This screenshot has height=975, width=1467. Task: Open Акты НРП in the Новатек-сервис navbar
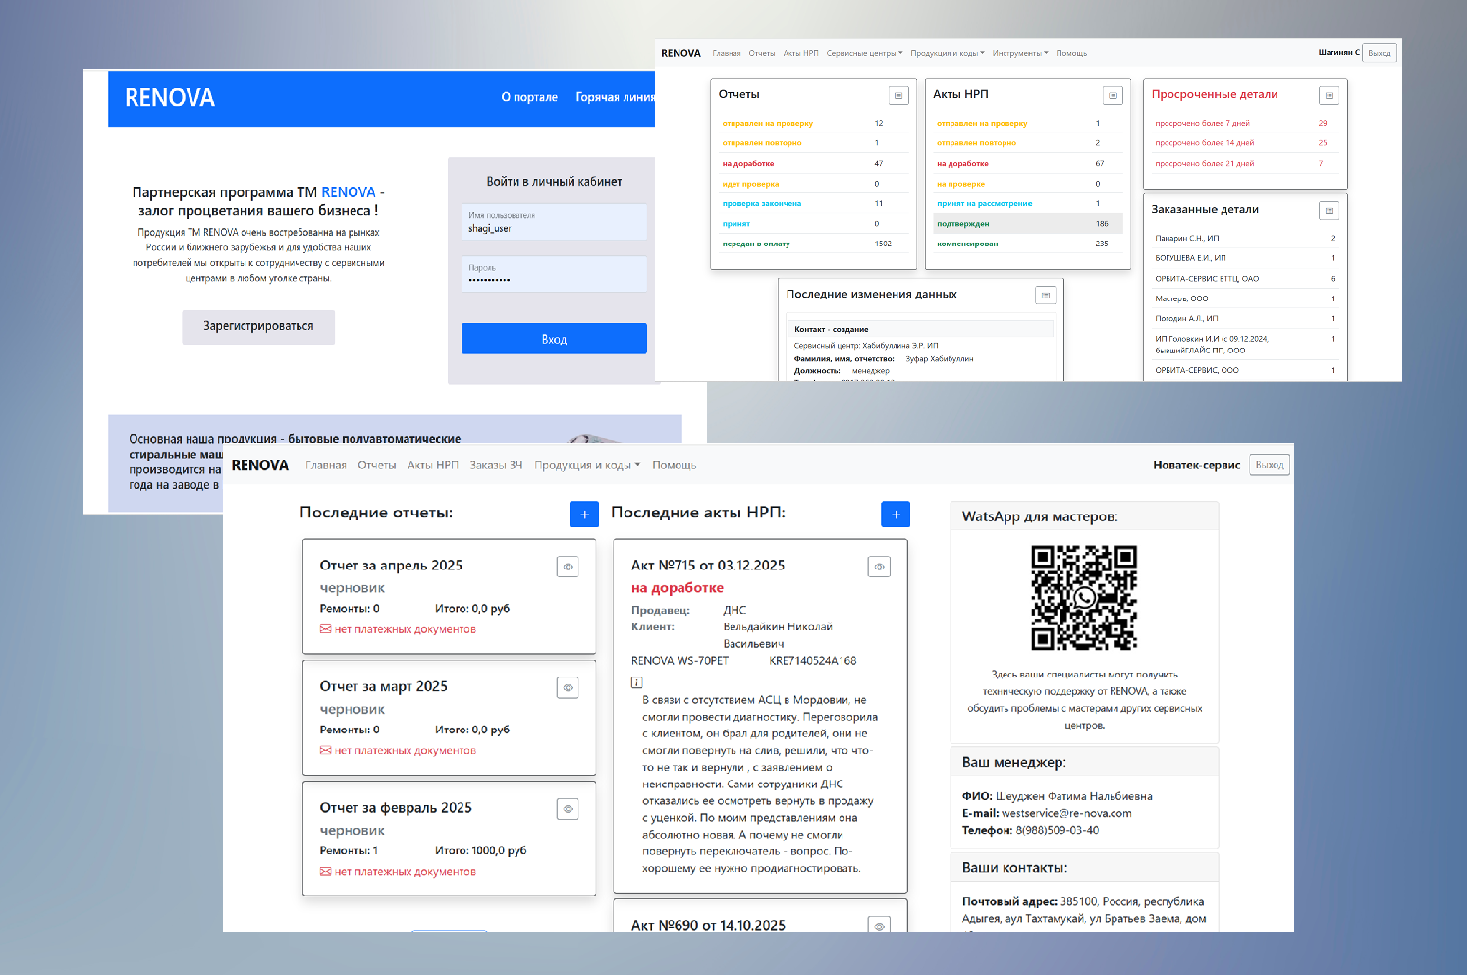point(433,465)
